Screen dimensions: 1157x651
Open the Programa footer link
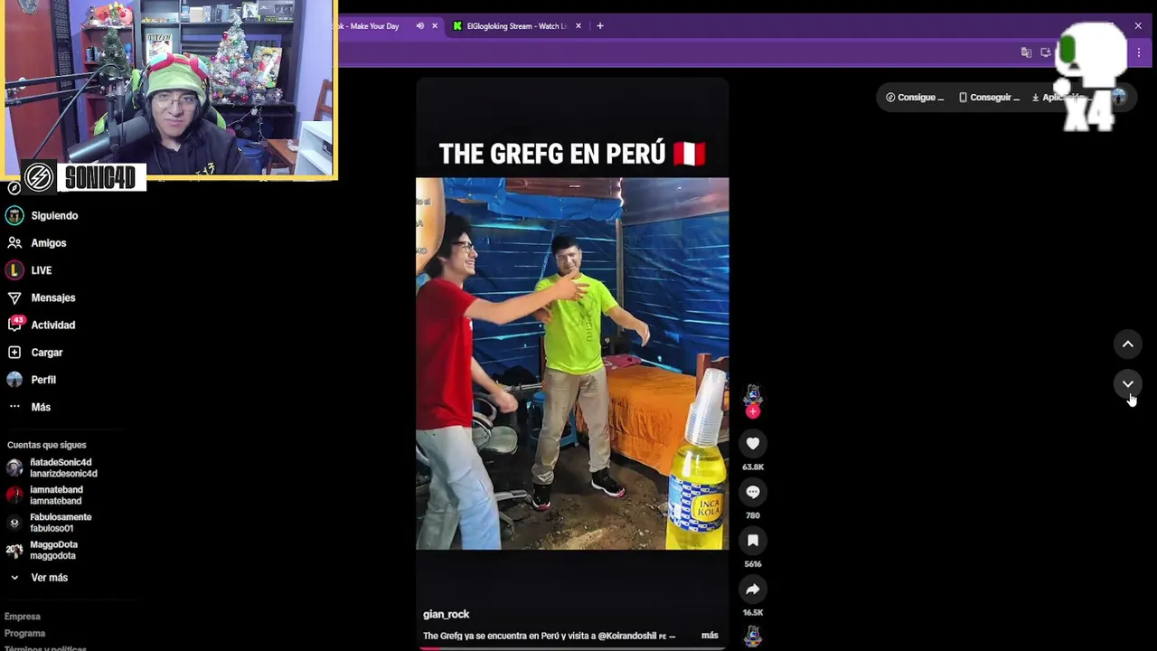tap(24, 634)
